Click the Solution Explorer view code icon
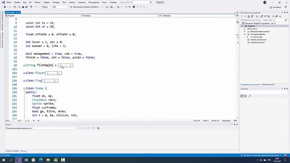Screen dimensions: 290x163 (x=273, y=16)
